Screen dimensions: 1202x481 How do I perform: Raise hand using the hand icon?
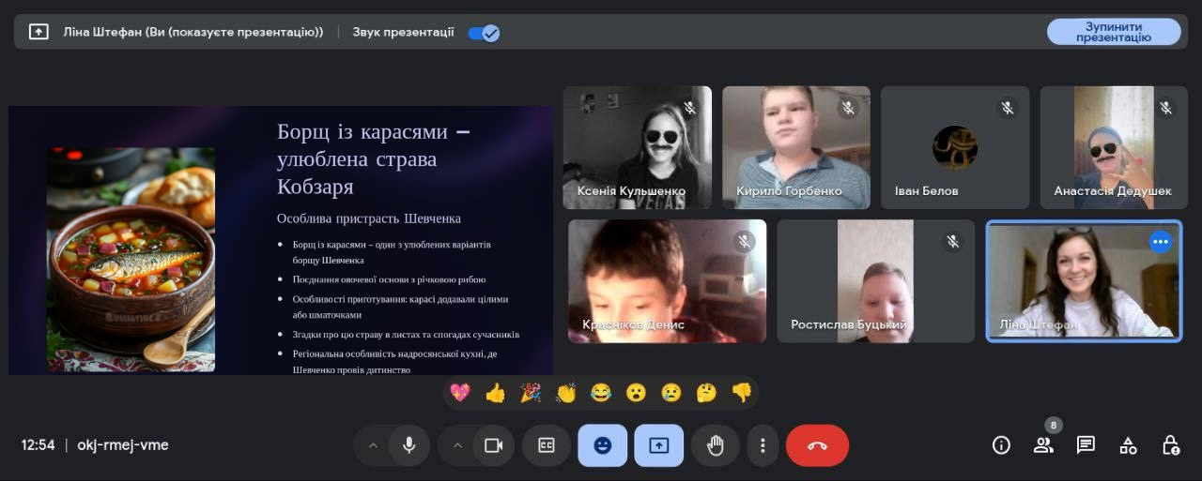coord(716,445)
